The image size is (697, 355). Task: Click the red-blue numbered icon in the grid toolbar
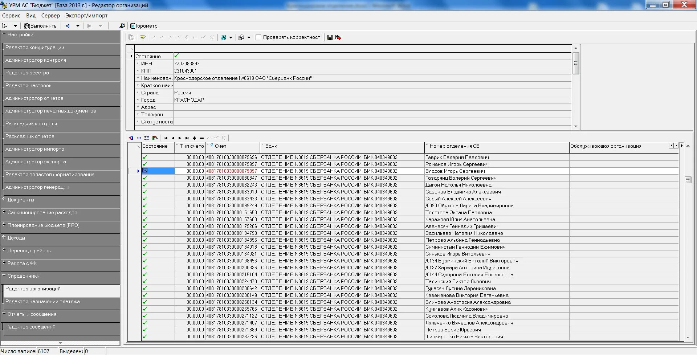click(131, 138)
